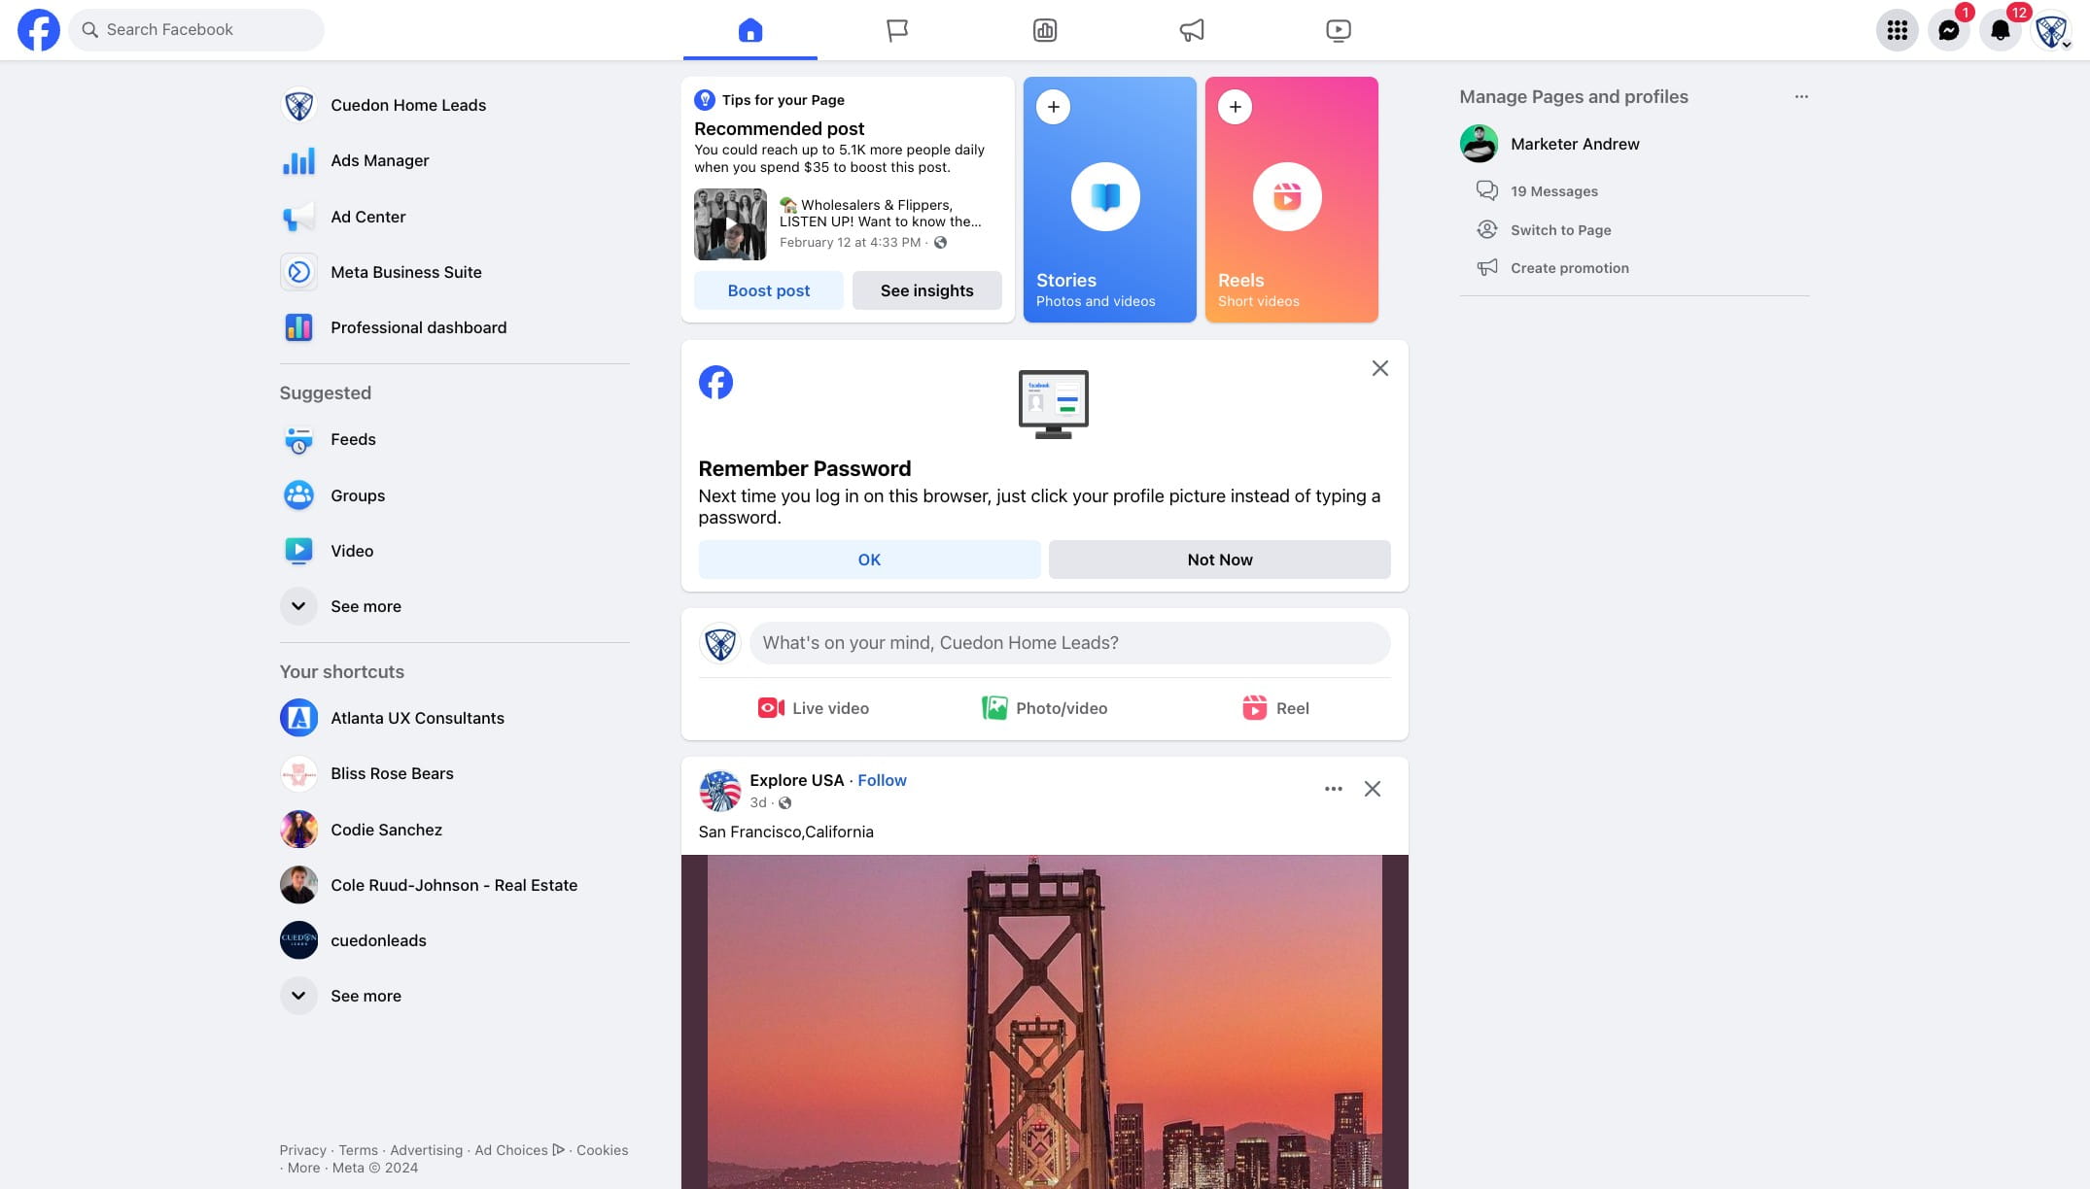Open the Privacy footer link
2090x1189 pixels.
point(302,1150)
